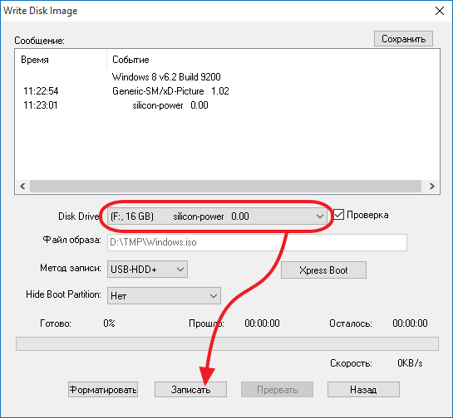Expand the Hide Boot Partition dropdown
Screen dimensions: 453x418
[x=164, y=295]
